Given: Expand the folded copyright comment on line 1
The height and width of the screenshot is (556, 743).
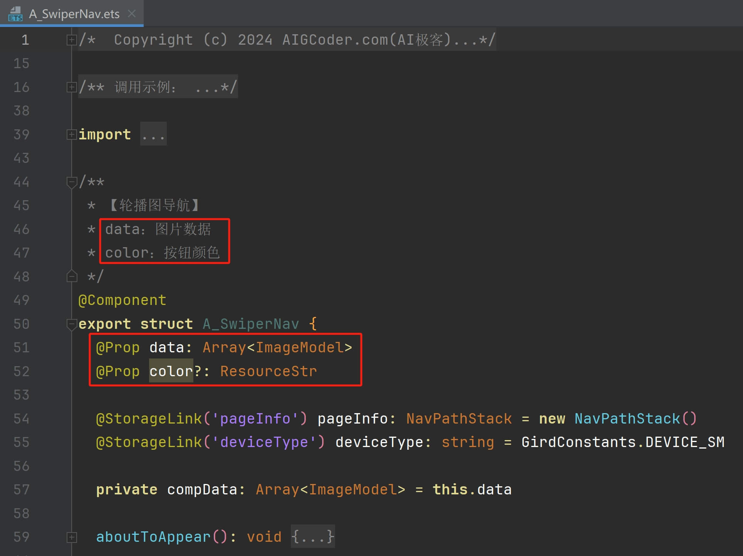Looking at the screenshot, I should [72, 40].
